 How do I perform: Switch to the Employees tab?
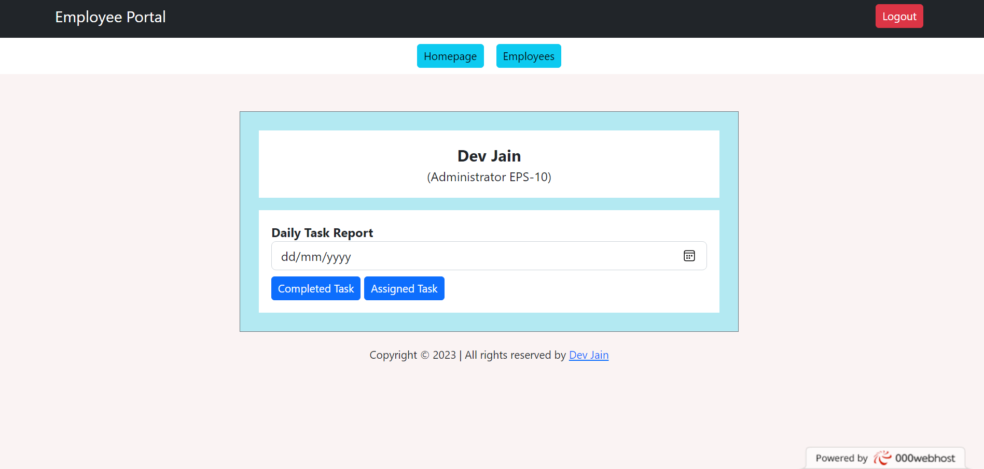point(528,56)
